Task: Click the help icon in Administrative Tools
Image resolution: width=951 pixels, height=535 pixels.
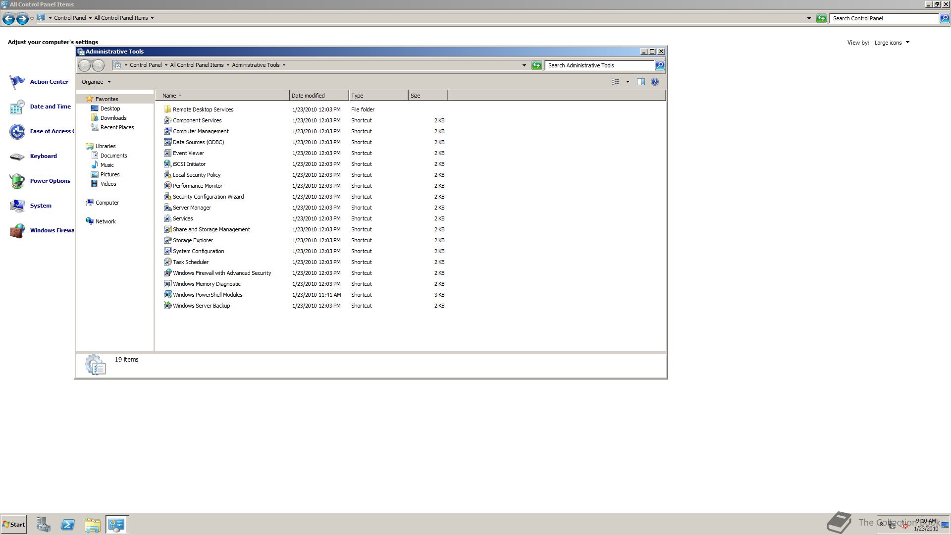Action: click(655, 82)
